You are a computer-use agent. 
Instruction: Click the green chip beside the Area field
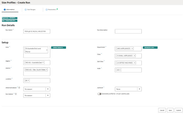[x=59, y=48]
